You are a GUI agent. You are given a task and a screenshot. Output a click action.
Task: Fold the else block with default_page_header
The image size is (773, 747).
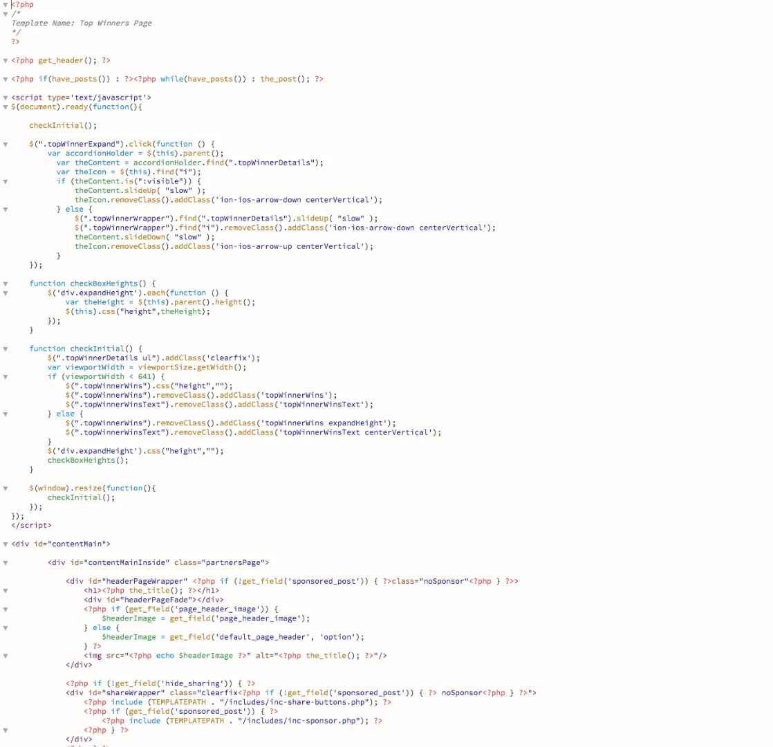click(x=6, y=628)
